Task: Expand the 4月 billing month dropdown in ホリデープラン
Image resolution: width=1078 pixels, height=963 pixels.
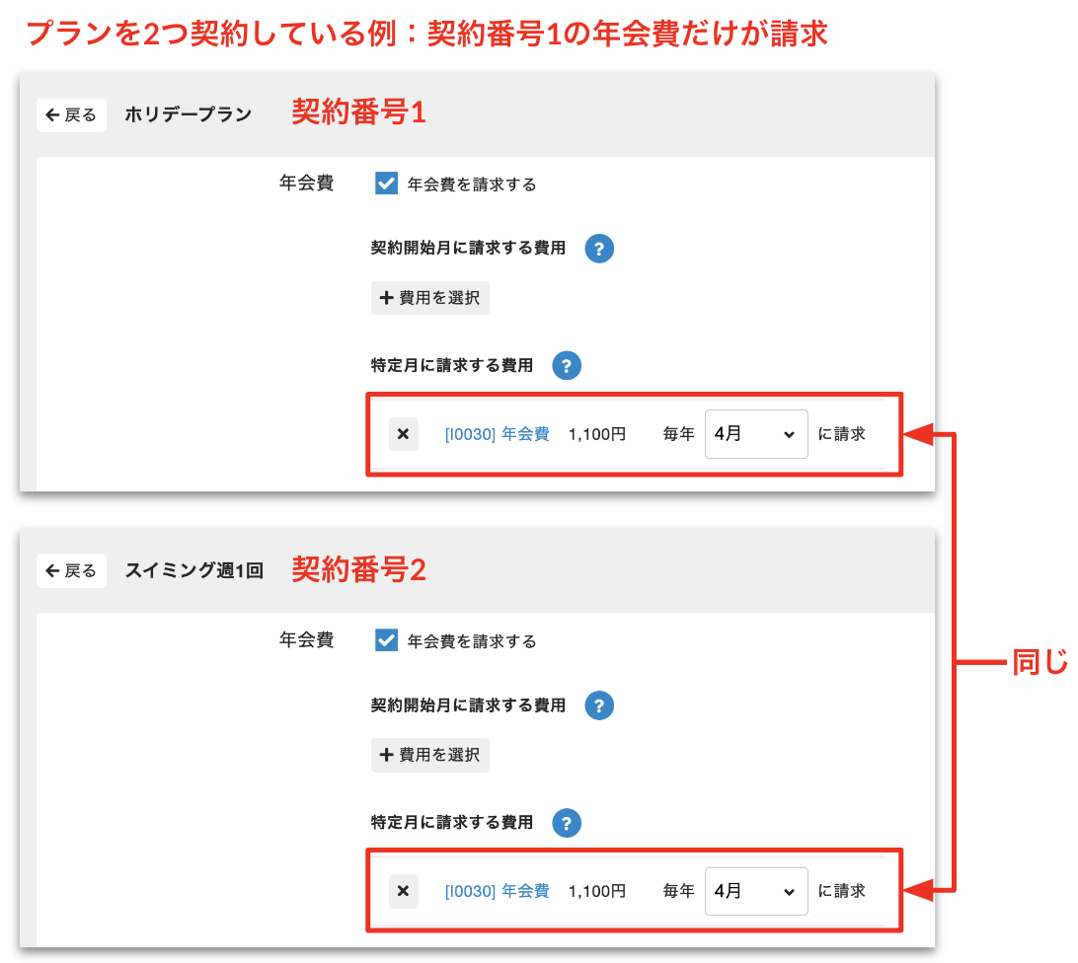Action: coord(756,434)
